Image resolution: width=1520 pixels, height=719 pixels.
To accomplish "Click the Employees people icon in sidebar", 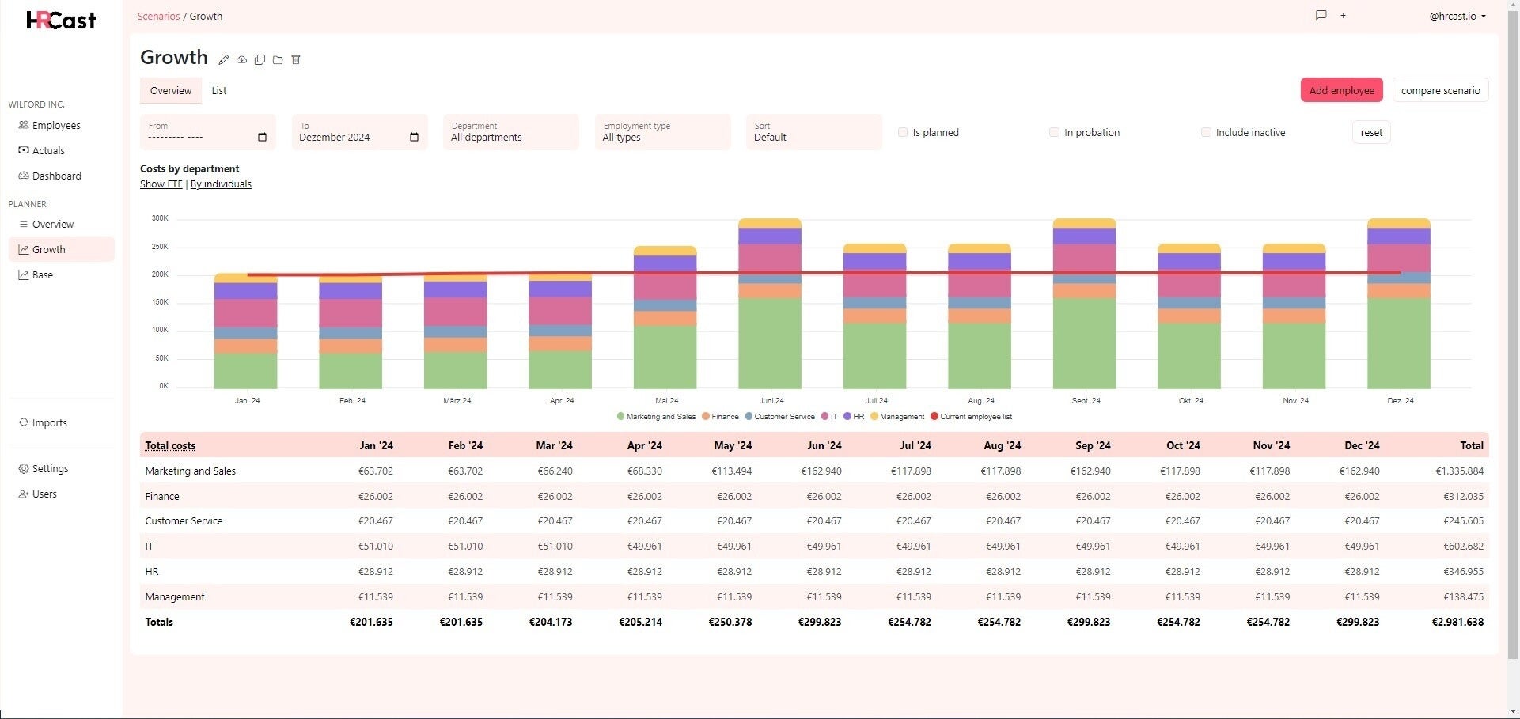I will point(24,125).
